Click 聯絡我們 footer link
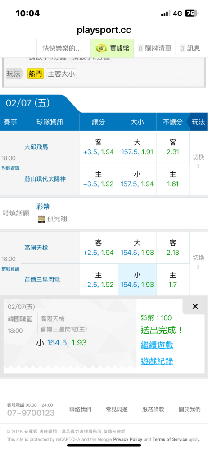Image resolution: width=208 pixels, height=451 pixels. [x=80, y=410]
